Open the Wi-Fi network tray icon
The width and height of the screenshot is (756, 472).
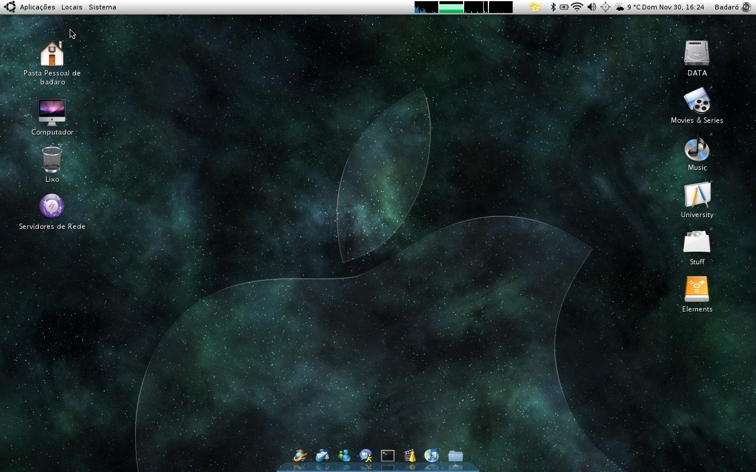[x=577, y=7]
